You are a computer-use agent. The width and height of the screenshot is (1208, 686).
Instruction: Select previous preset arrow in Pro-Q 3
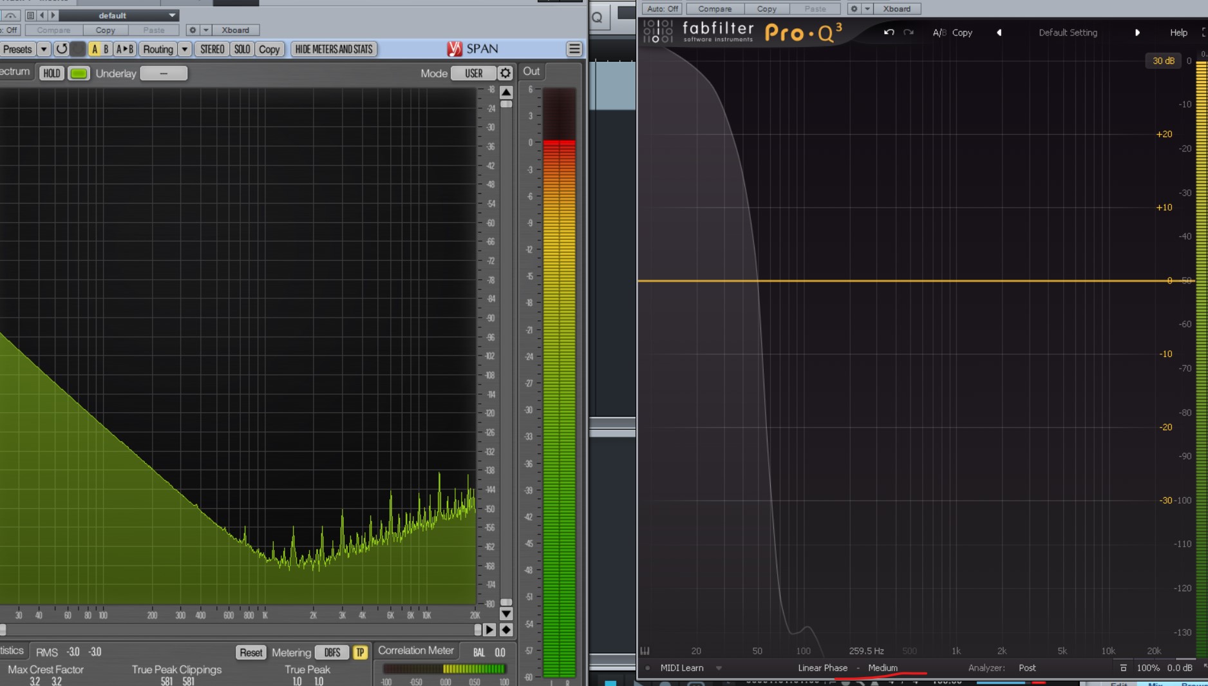click(x=999, y=32)
